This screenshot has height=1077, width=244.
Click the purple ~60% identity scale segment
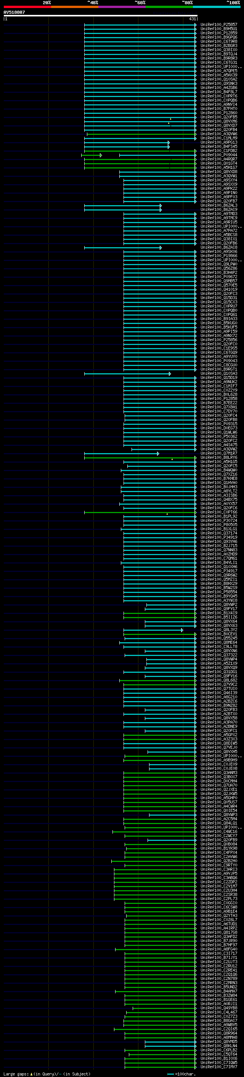pos(122,7)
